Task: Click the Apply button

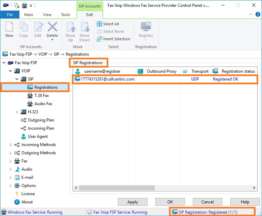Action: (x=133, y=202)
